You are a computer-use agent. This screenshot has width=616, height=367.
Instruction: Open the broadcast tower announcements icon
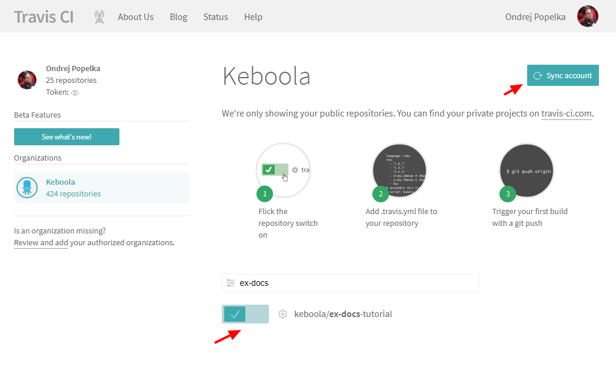(99, 17)
